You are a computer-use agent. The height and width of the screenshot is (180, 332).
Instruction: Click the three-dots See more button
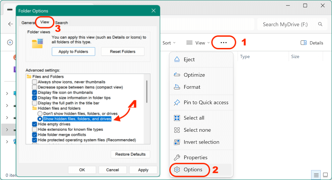point(223,43)
